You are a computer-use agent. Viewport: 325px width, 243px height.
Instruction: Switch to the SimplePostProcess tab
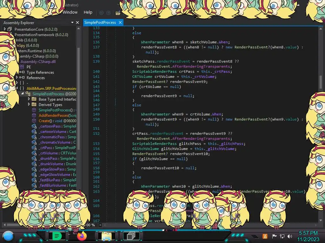click(x=100, y=22)
